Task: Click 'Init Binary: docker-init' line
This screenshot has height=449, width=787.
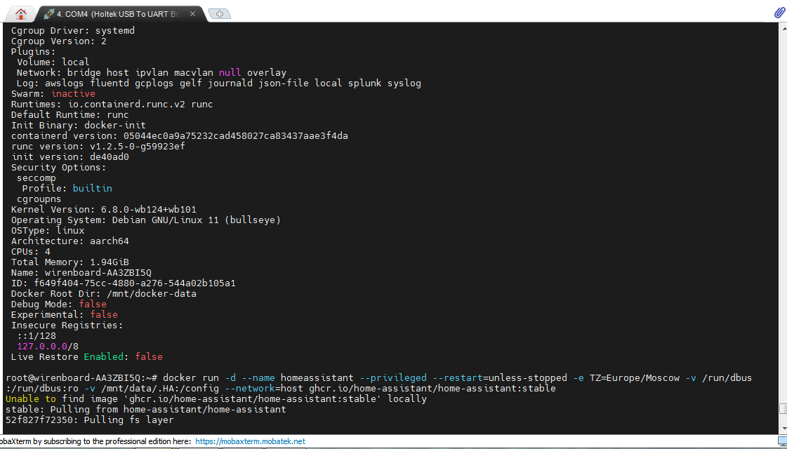Action: coord(79,126)
